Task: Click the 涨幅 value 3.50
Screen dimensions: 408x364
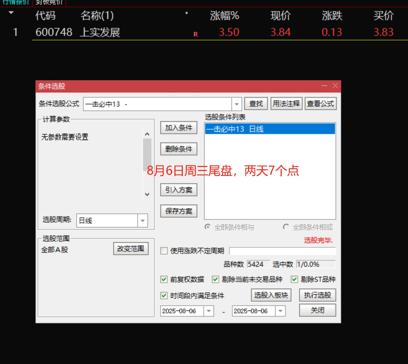Action: (229, 32)
